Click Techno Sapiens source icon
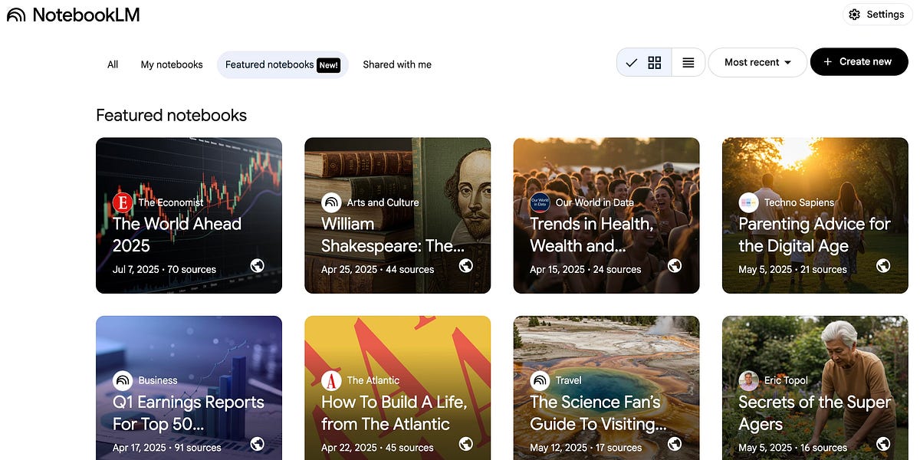This screenshot has height=460, width=920. [748, 202]
